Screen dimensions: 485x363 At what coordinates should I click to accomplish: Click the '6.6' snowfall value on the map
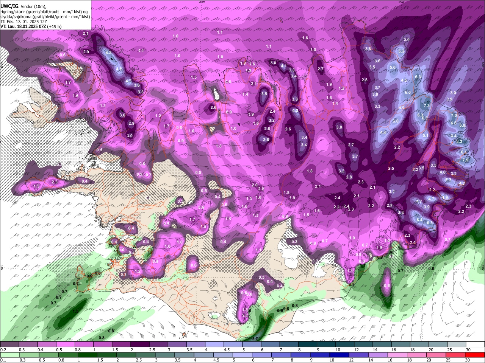[x=454, y=123]
